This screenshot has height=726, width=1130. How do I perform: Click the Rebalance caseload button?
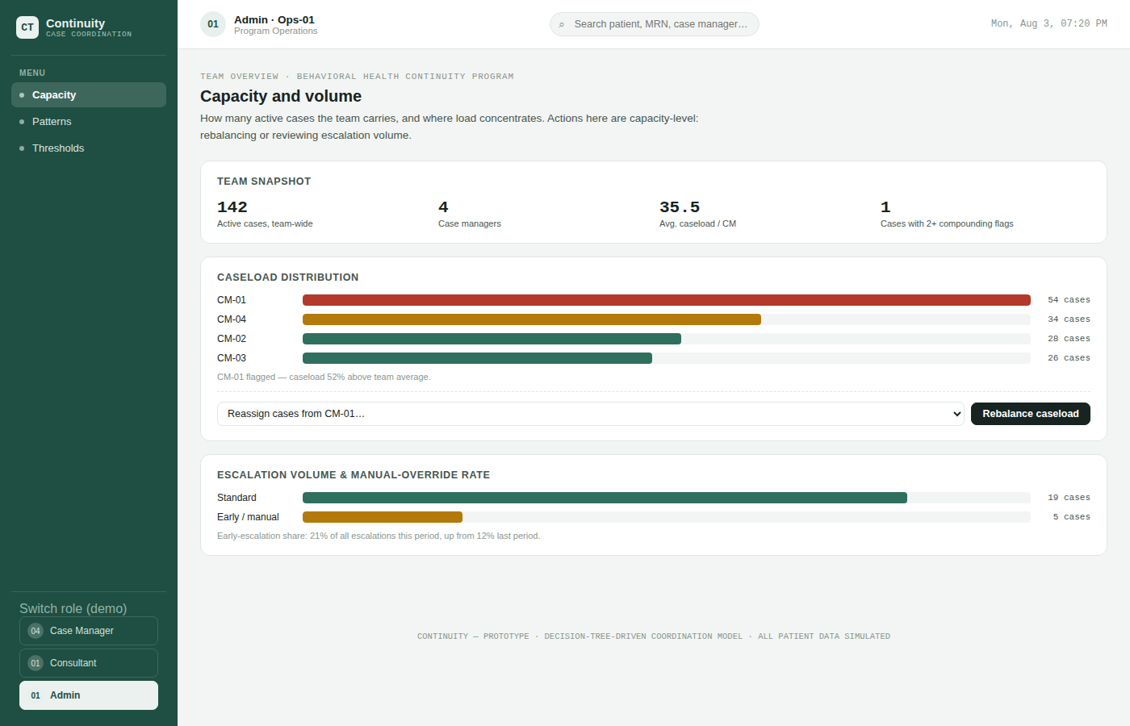1031,414
